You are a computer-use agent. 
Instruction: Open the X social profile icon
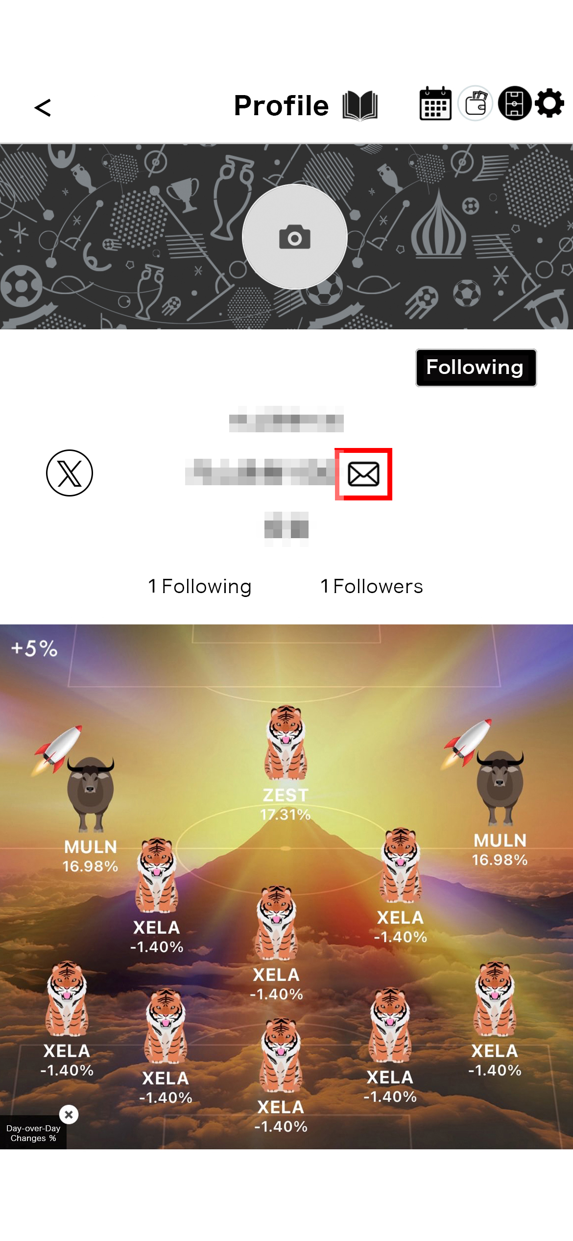tap(70, 473)
